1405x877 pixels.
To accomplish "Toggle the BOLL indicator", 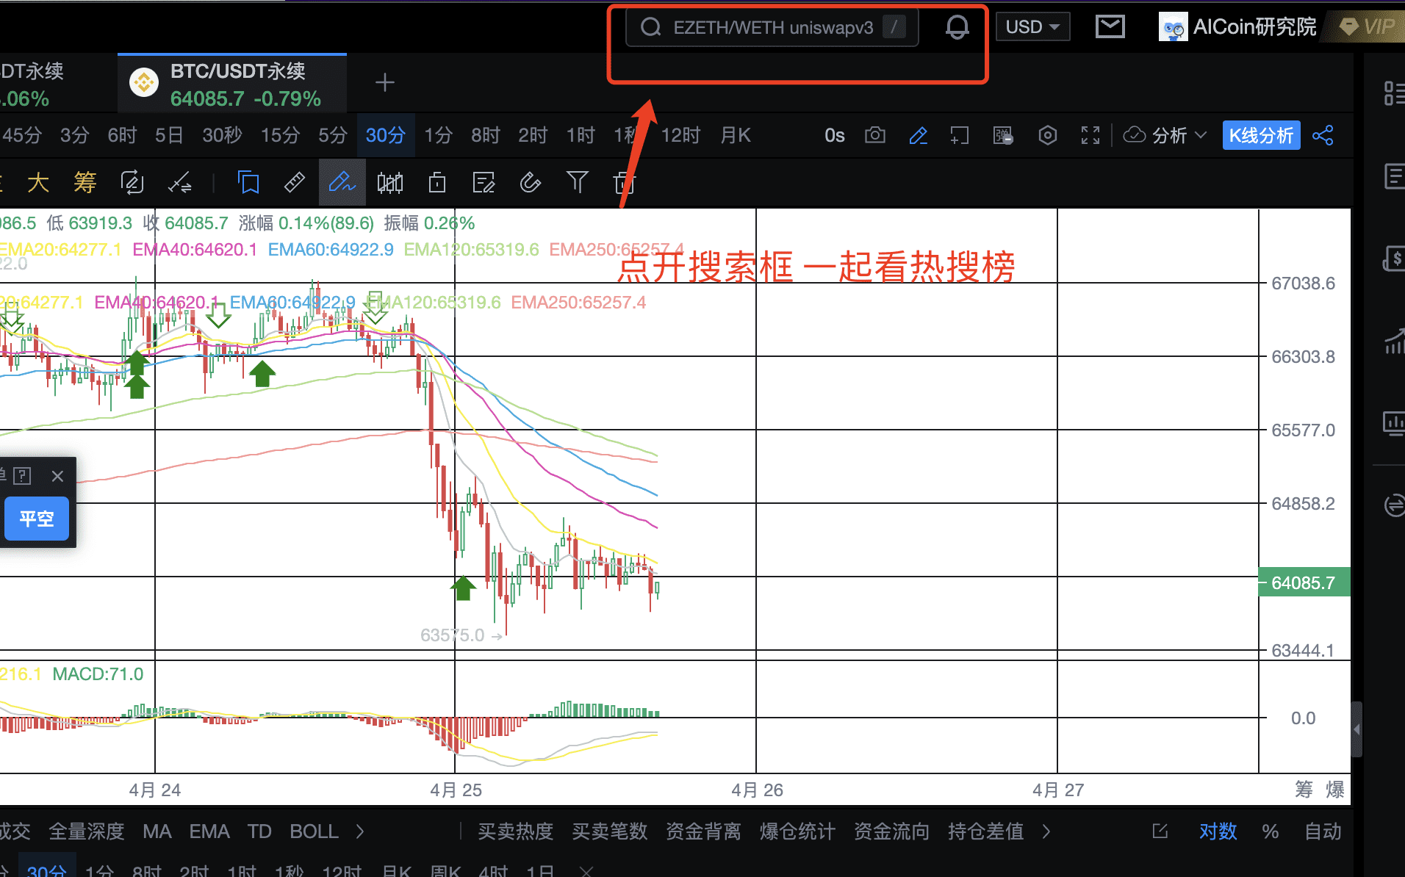I will click(314, 831).
